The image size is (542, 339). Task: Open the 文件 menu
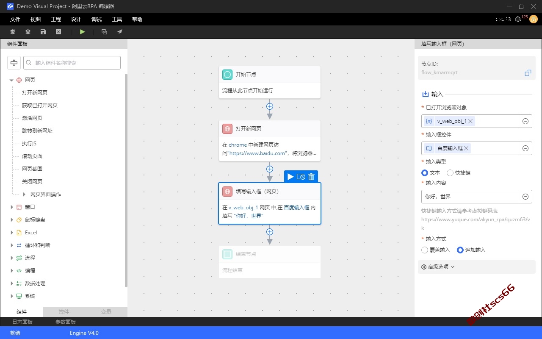point(15,19)
